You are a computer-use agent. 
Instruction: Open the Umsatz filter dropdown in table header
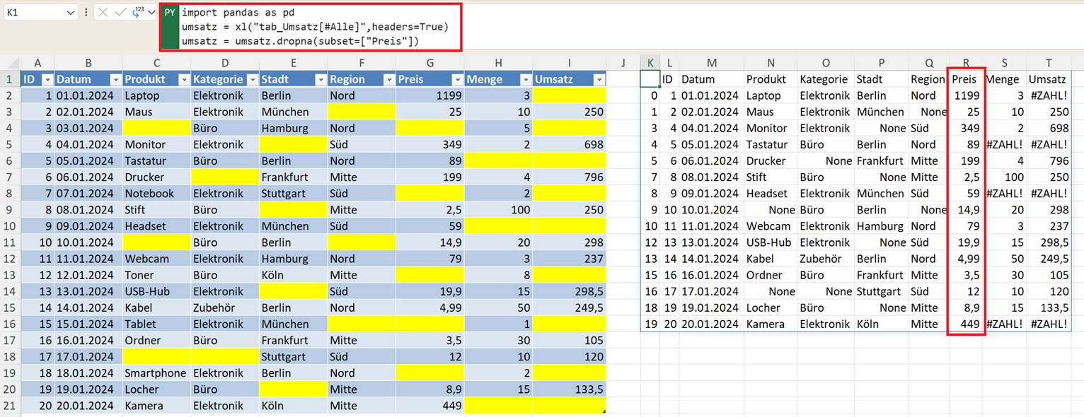599,80
